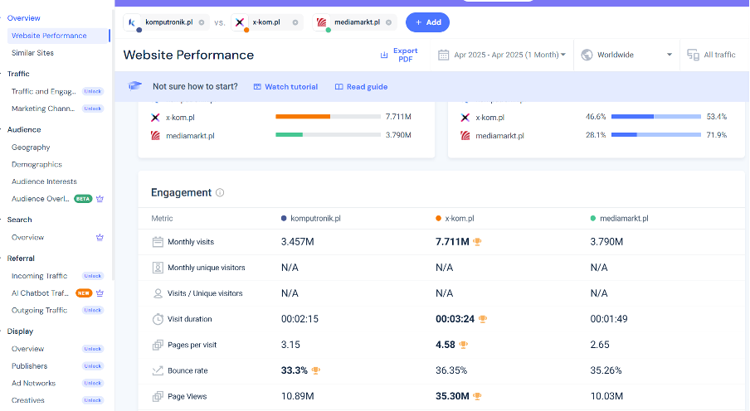750x411 pixels.
Task: Open the Read guide link
Action: 361,87
